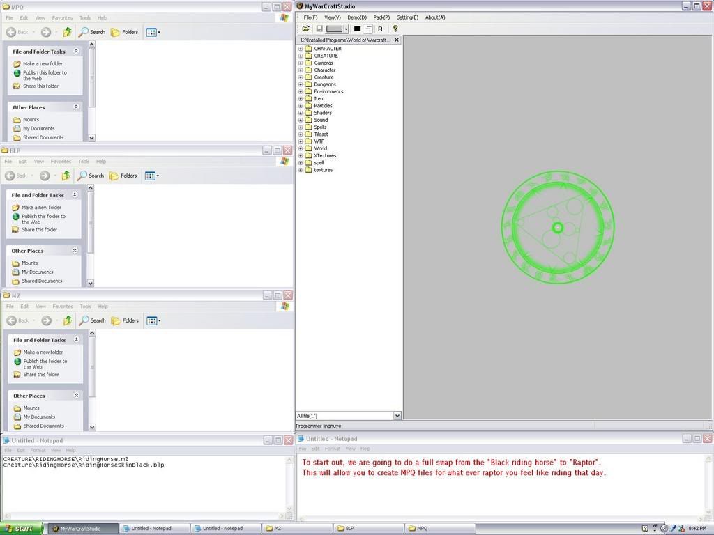
Task: Open the background color dropdown arrow
Action: [x=346, y=29]
